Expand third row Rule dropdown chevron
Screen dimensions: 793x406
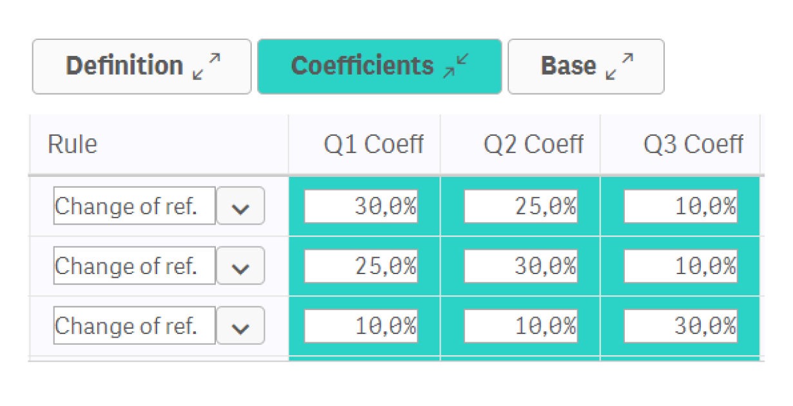point(240,326)
